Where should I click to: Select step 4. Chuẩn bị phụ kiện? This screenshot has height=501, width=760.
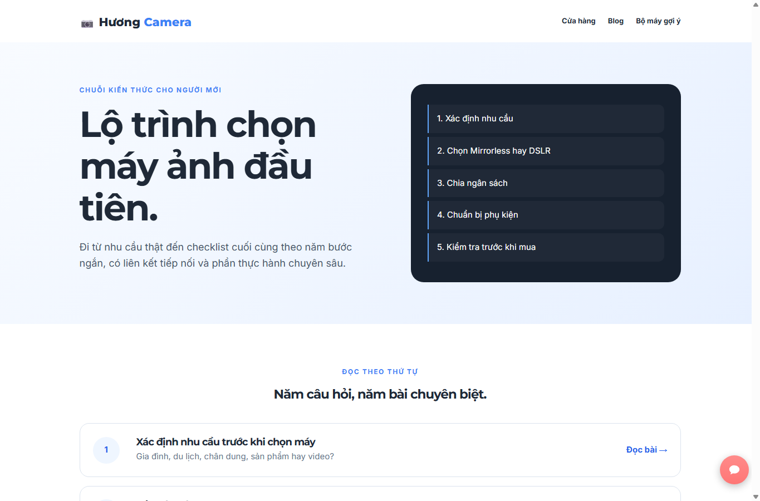click(x=546, y=215)
